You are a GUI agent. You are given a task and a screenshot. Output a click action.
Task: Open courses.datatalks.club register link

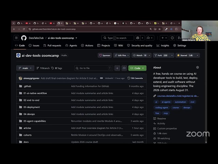point(178,96)
